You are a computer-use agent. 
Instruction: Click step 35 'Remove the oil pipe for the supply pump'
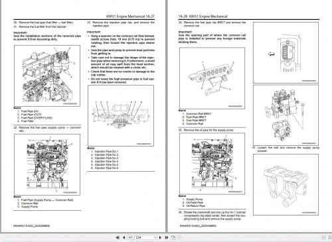click(x=206, y=130)
